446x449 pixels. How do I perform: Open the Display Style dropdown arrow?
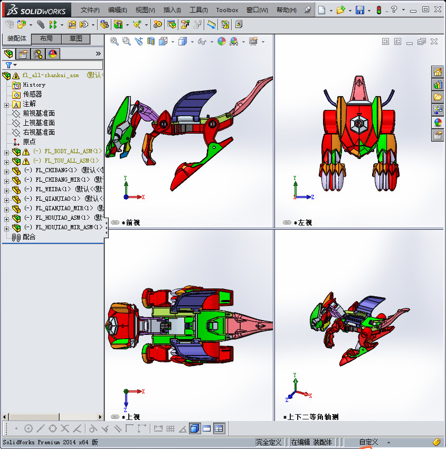(192, 41)
